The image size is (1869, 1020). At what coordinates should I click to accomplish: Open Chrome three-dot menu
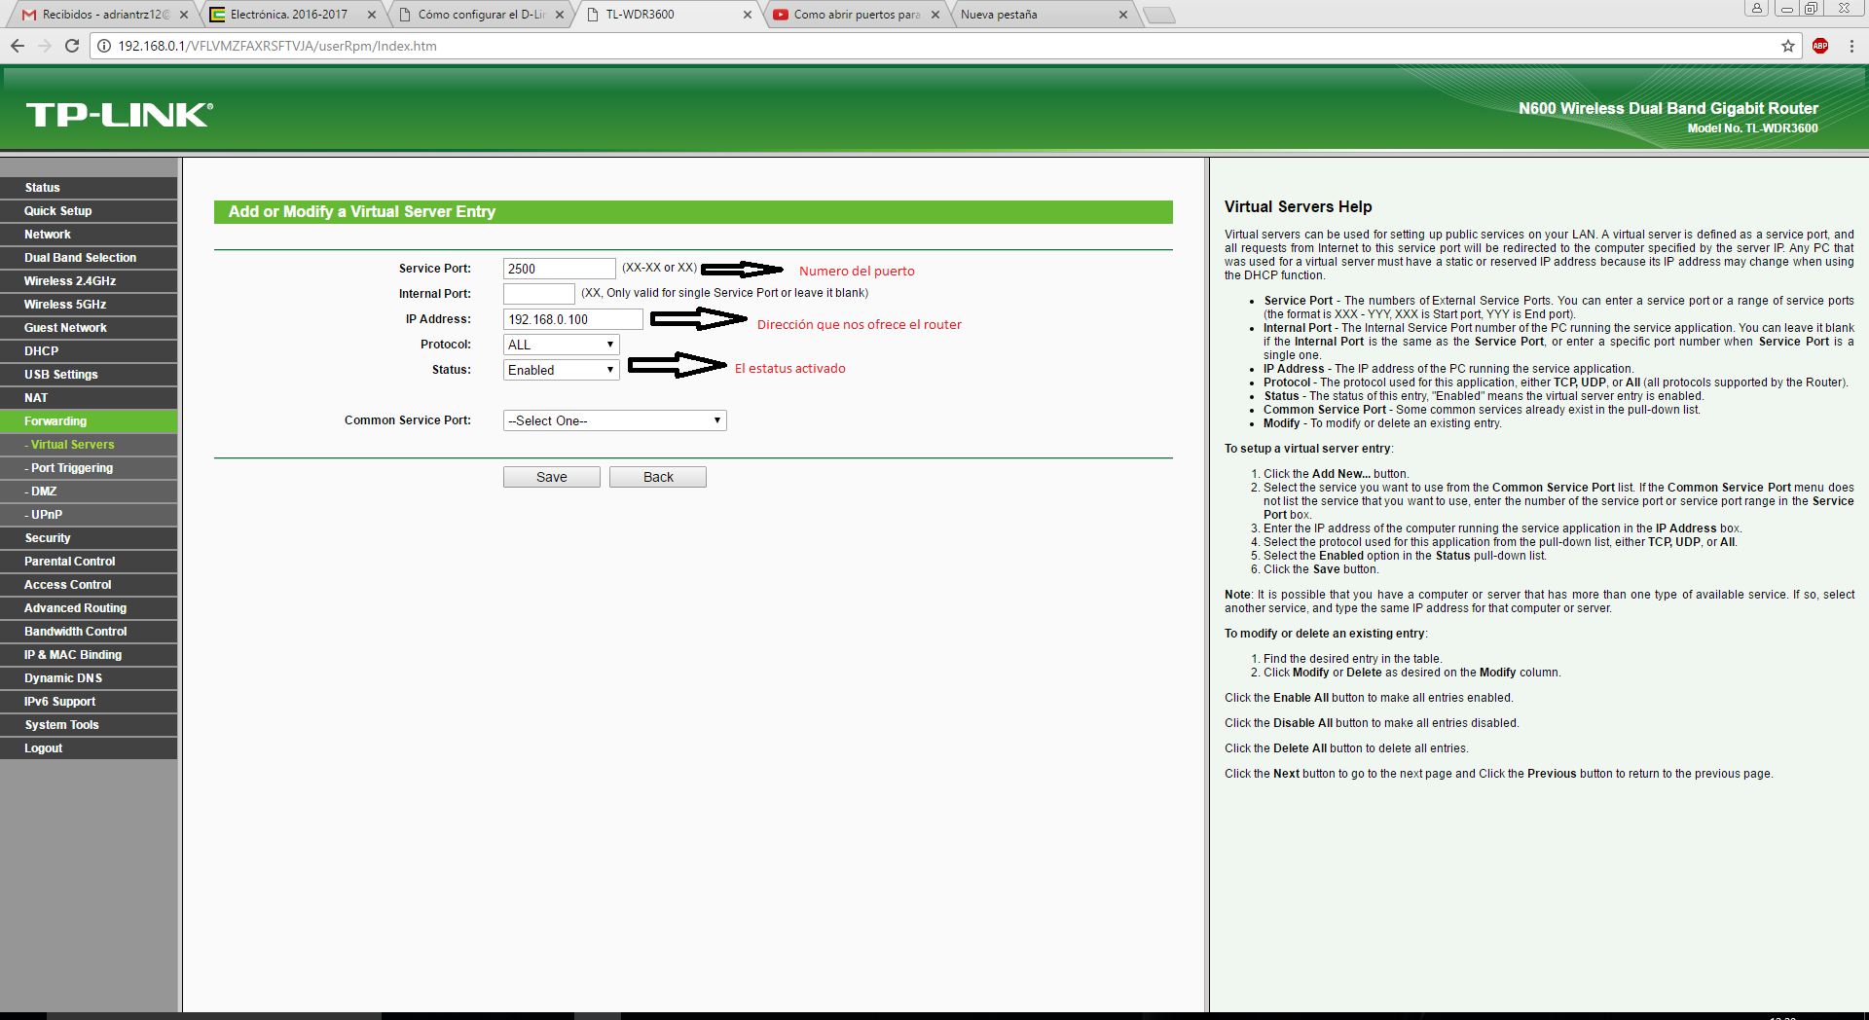[1851, 46]
